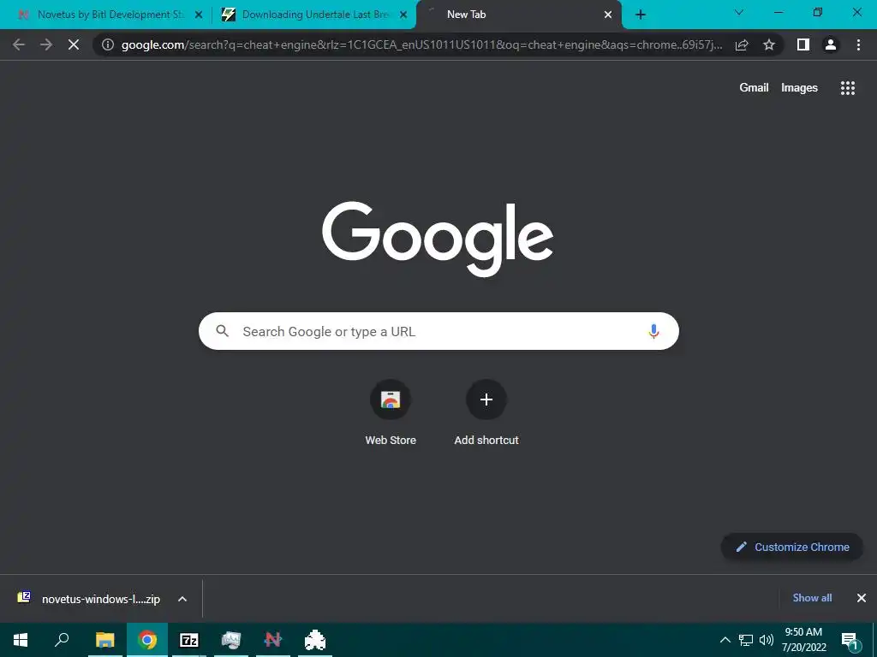Open the taskbar clock showing 9:50 AM
This screenshot has width=877, height=657.
(803, 640)
